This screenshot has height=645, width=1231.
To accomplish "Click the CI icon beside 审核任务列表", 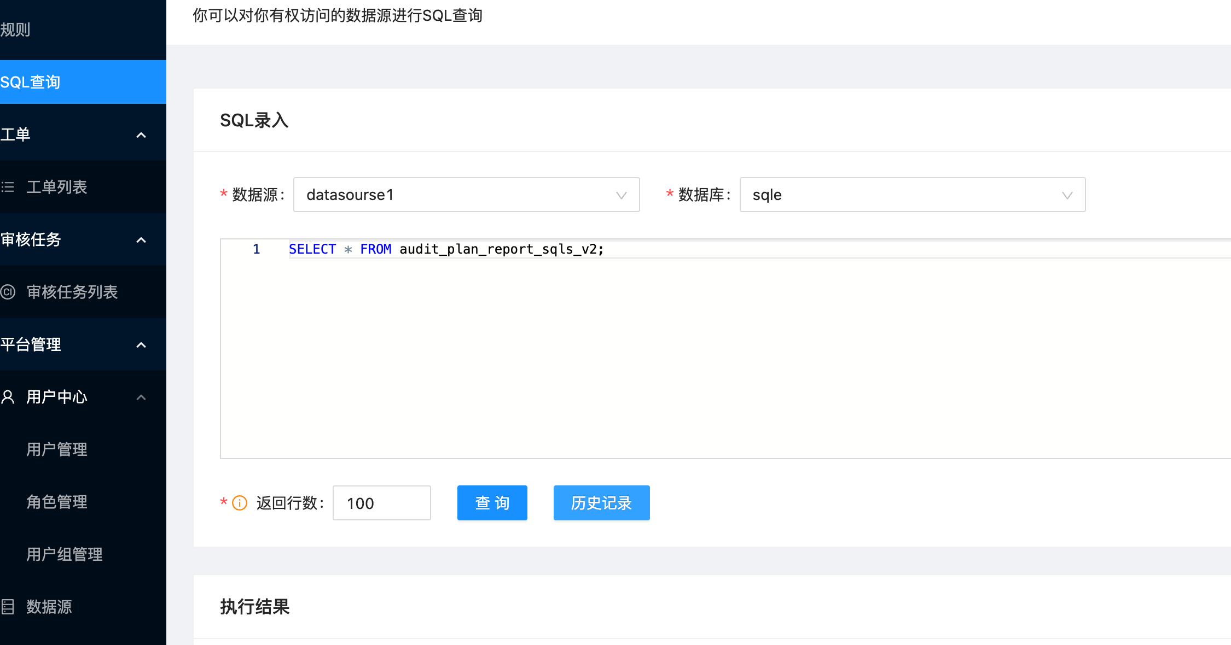I will 8,292.
